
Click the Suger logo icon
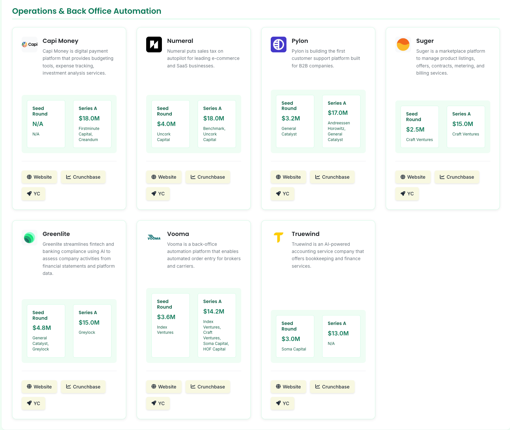(x=403, y=45)
